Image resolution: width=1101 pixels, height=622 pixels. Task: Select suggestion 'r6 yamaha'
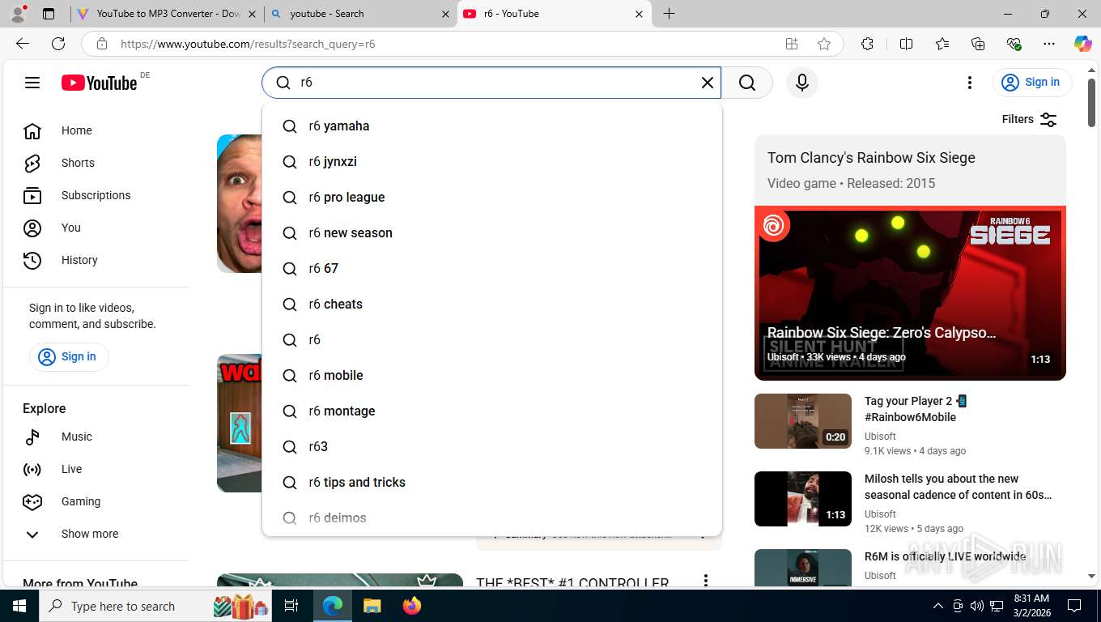pyautogui.click(x=492, y=126)
